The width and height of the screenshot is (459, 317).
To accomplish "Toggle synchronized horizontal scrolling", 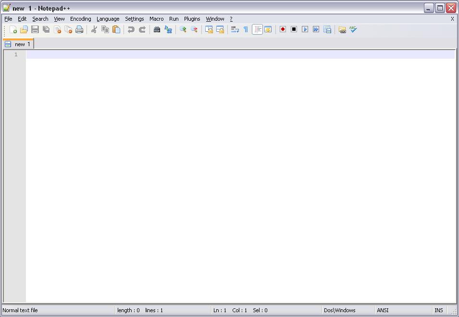I will 220,29.
